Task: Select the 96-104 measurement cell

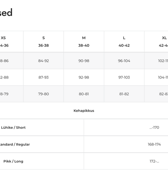Action: (x=124, y=61)
